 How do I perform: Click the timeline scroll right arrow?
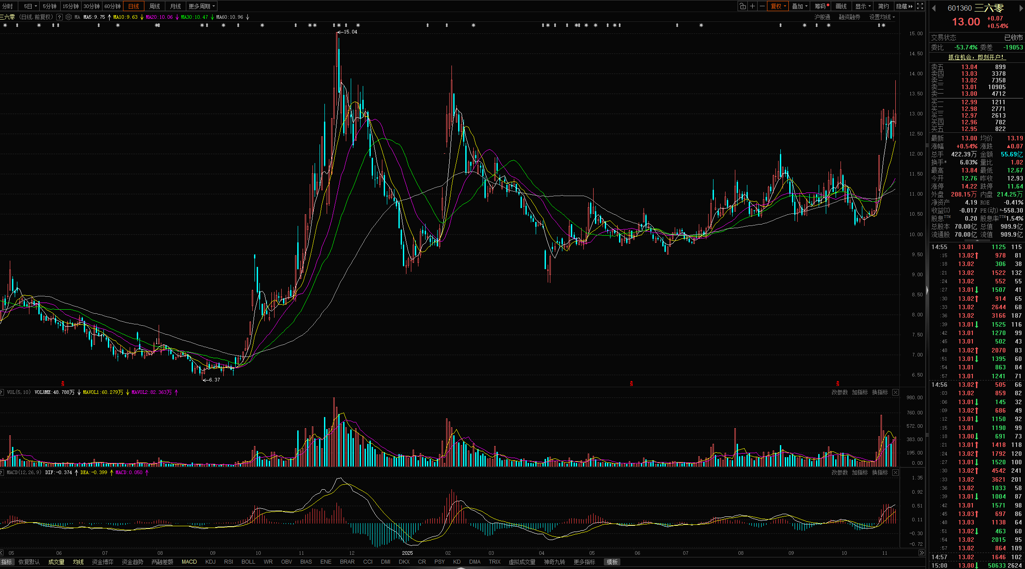pos(921,553)
